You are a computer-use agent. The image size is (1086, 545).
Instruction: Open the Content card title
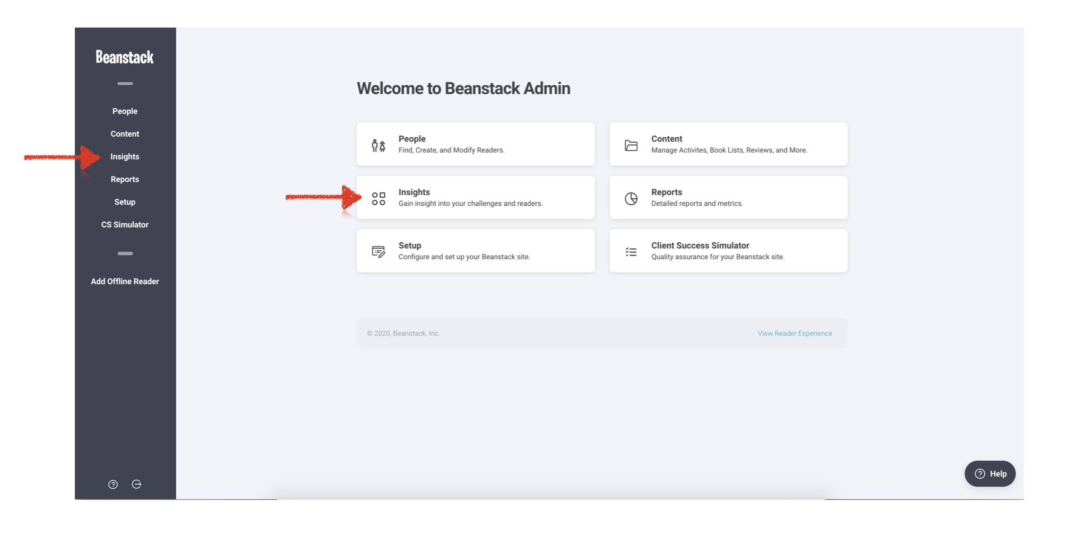click(x=667, y=139)
